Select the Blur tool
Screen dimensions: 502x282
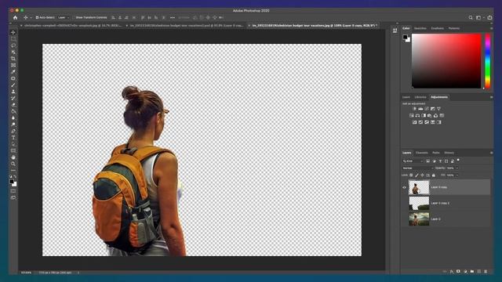click(13, 117)
